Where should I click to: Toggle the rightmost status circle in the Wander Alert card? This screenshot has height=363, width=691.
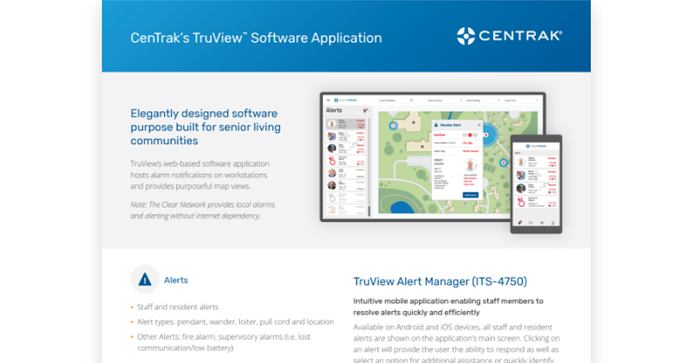[476, 135]
